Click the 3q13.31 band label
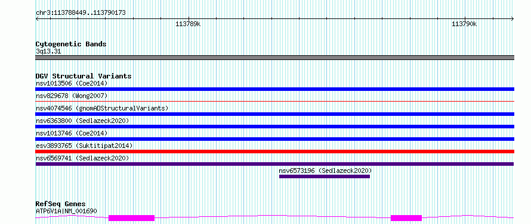This screenshot has width=531, height=224. [48, 52]
